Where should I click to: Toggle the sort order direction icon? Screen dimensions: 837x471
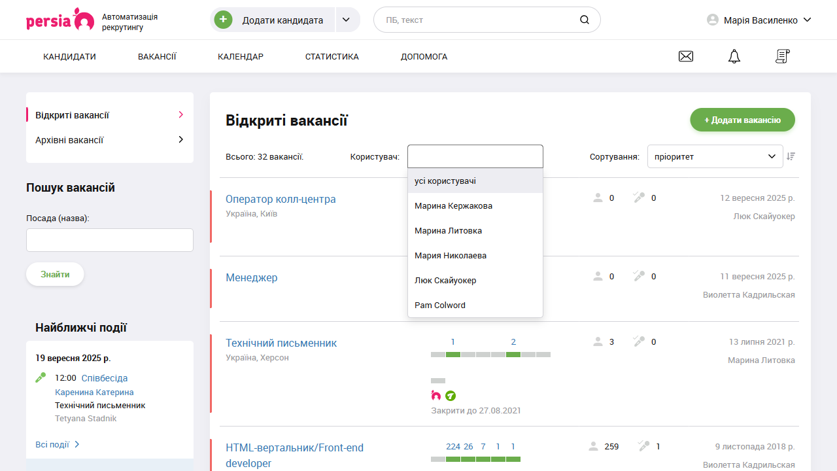coord(791,156)
